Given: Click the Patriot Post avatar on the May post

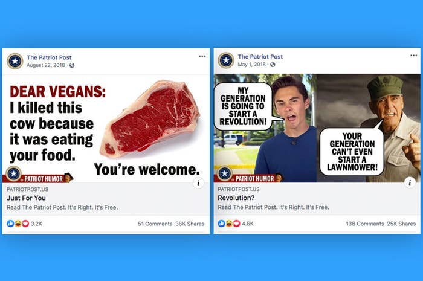Looking at the screenshot, I should coord(226,60).
